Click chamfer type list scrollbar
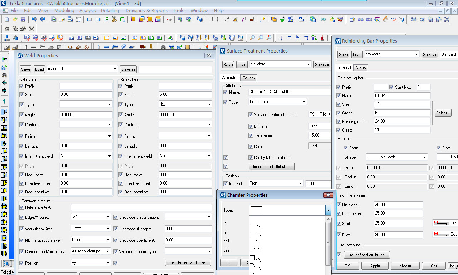Viewport: 458px width, 275px height. (328, 244)
